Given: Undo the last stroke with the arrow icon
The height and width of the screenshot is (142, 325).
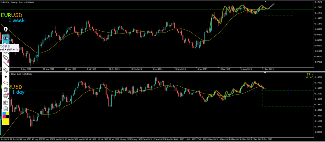Looking at the screenshot, I should pyautogui.click(x=6, y=83).
